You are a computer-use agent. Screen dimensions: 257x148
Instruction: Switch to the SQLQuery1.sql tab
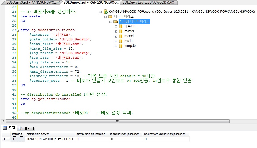[x=149, y=2]
